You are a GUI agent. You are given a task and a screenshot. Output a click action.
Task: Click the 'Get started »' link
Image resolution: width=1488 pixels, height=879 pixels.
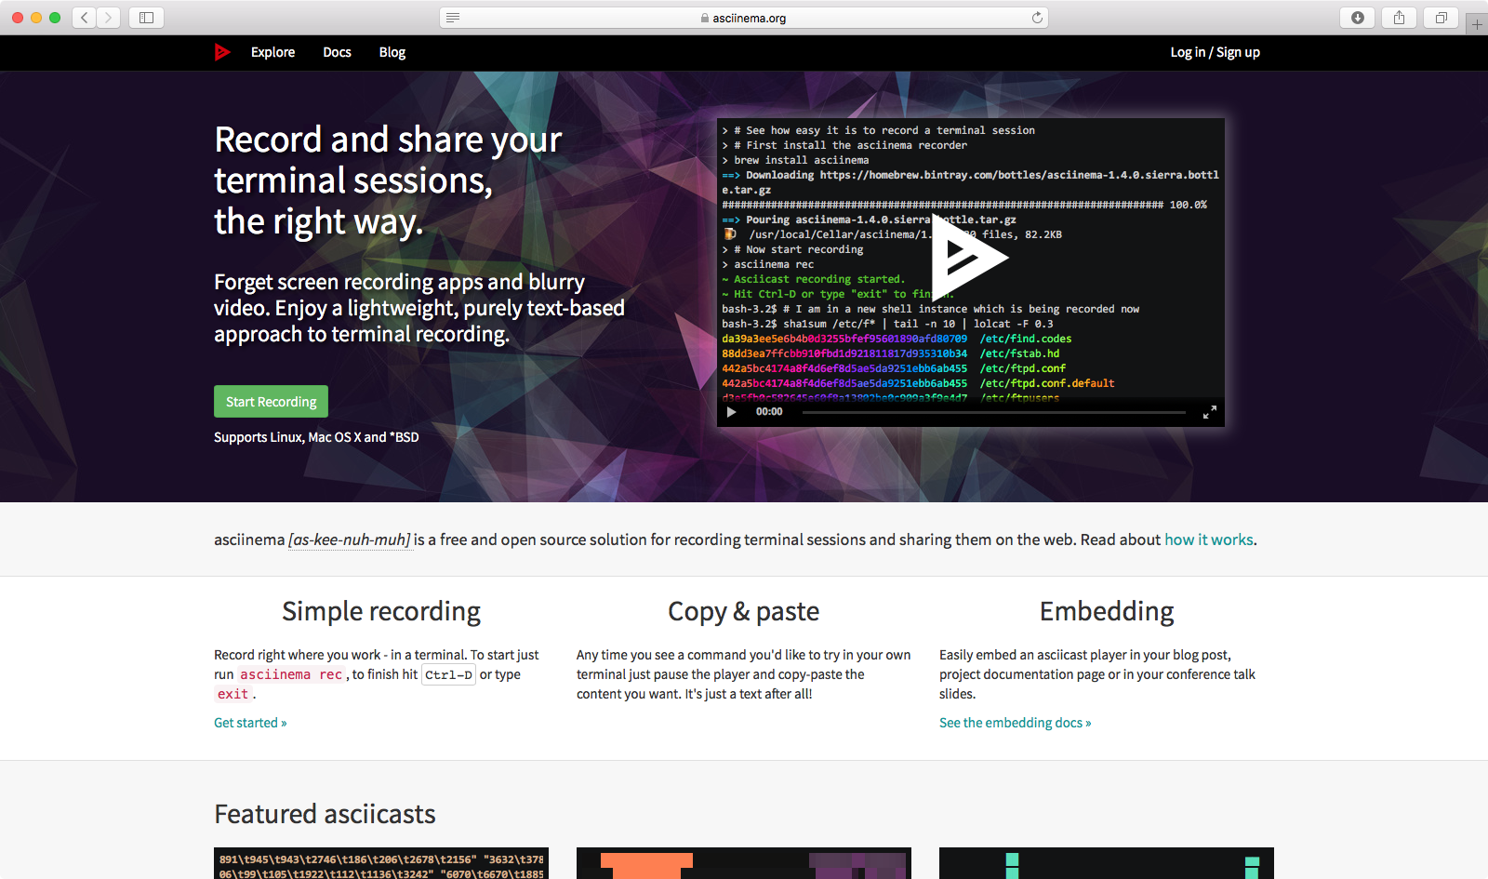250,723
